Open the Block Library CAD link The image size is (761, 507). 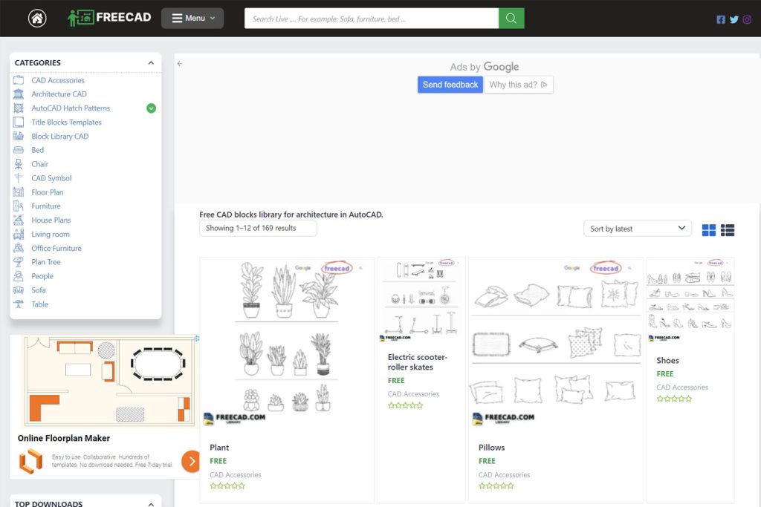point(60,136)
